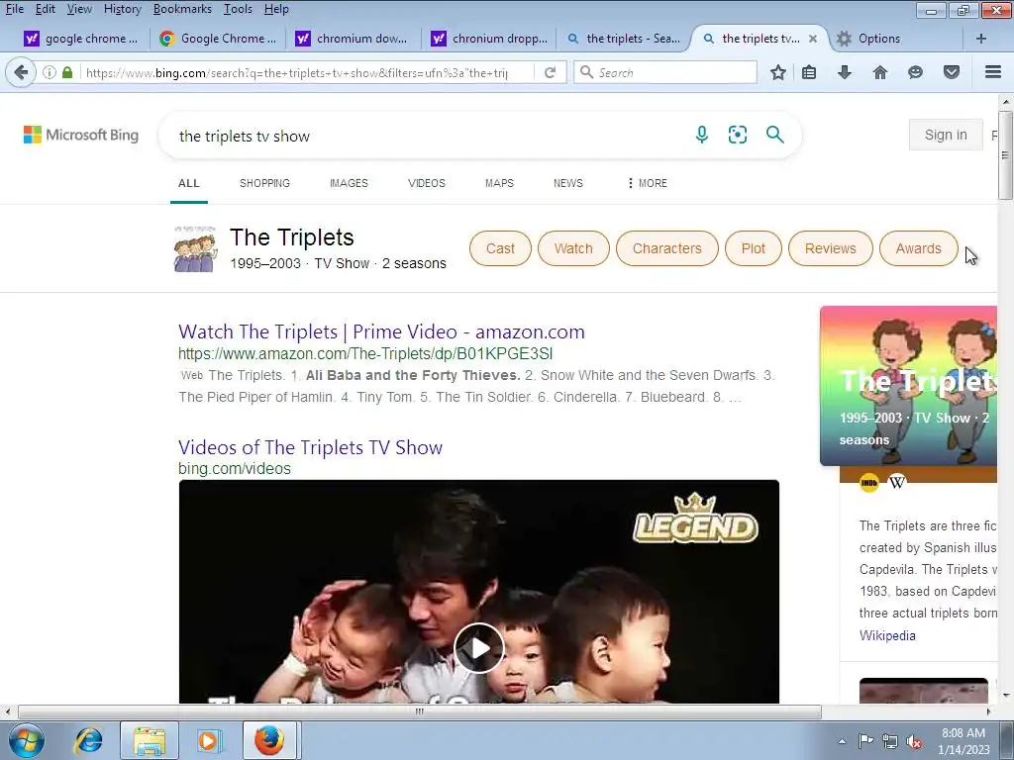Open the File menu
1014x760 pixels.
coord(15,9)
